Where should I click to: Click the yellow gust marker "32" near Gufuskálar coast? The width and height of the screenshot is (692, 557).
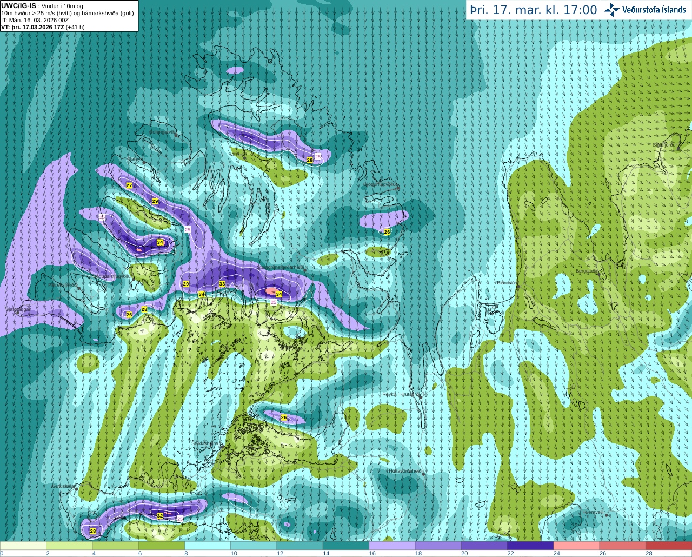pos(160,516)
